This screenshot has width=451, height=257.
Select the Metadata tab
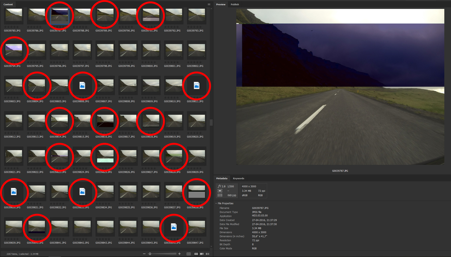tap(222, 178)
